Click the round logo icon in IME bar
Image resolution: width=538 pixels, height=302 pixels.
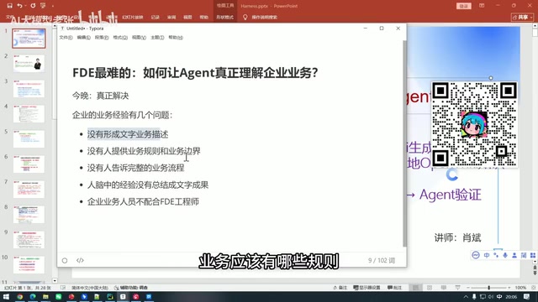tap(476, 255)
